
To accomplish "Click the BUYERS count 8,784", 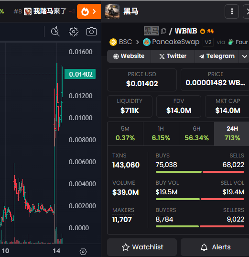I will click(164, 219).
